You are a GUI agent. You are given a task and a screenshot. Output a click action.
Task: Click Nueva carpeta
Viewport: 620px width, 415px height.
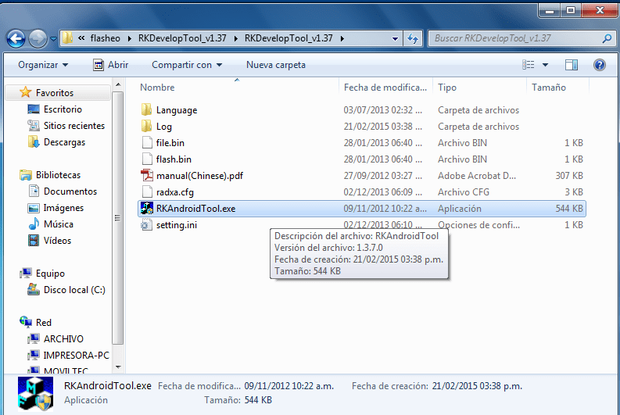[276, 65]
